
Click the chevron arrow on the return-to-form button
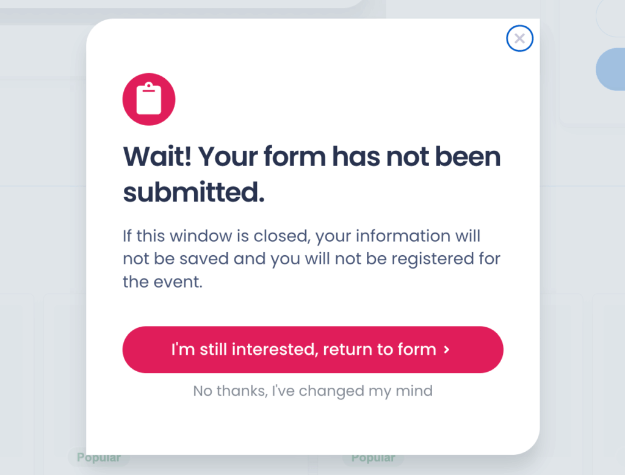[x=447, y=349]
